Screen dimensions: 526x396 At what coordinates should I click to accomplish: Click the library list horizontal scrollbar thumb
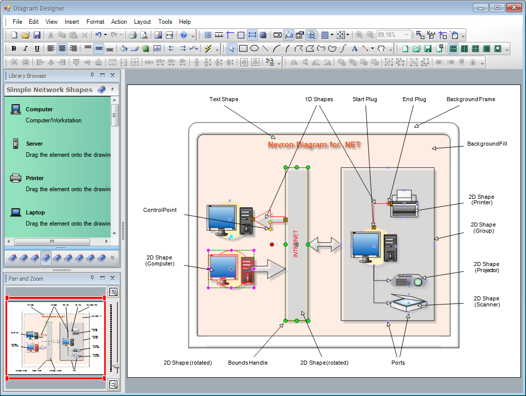pyautogui.click(x=52, y=241)
